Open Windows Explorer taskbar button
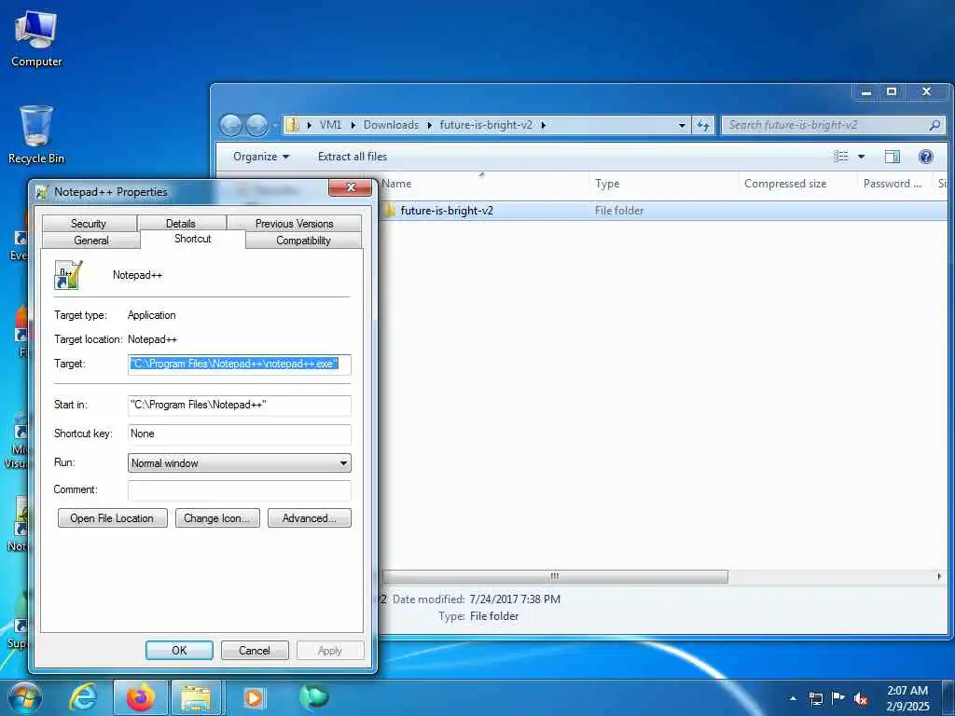This screenshot has height=716, width=955. [x=196, y=697]
